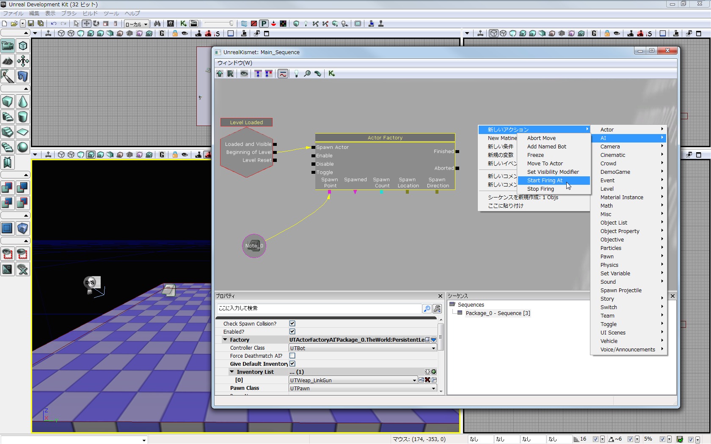Image resolution: width=711 pixels, height=444 pixels.
Task: Delete the UTWeap_LinkGun inventory entry
Action: tap(427, 380)
